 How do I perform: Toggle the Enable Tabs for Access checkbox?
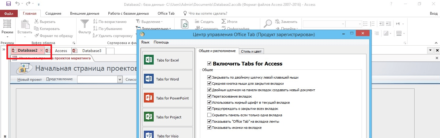tap(209, 64)
